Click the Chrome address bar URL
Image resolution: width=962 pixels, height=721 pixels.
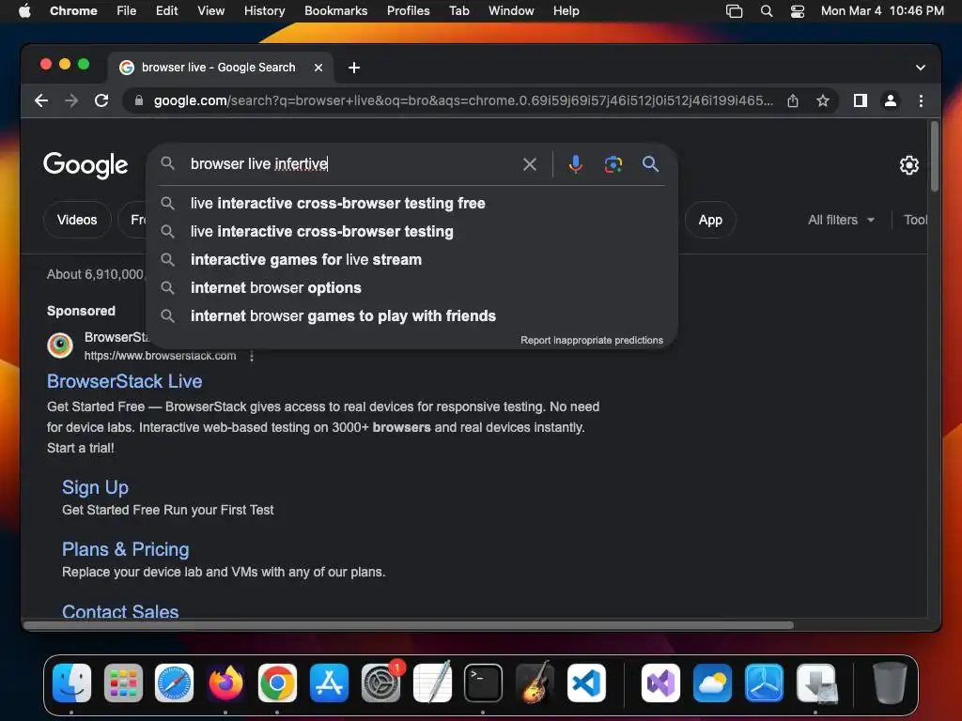[463, 100]
